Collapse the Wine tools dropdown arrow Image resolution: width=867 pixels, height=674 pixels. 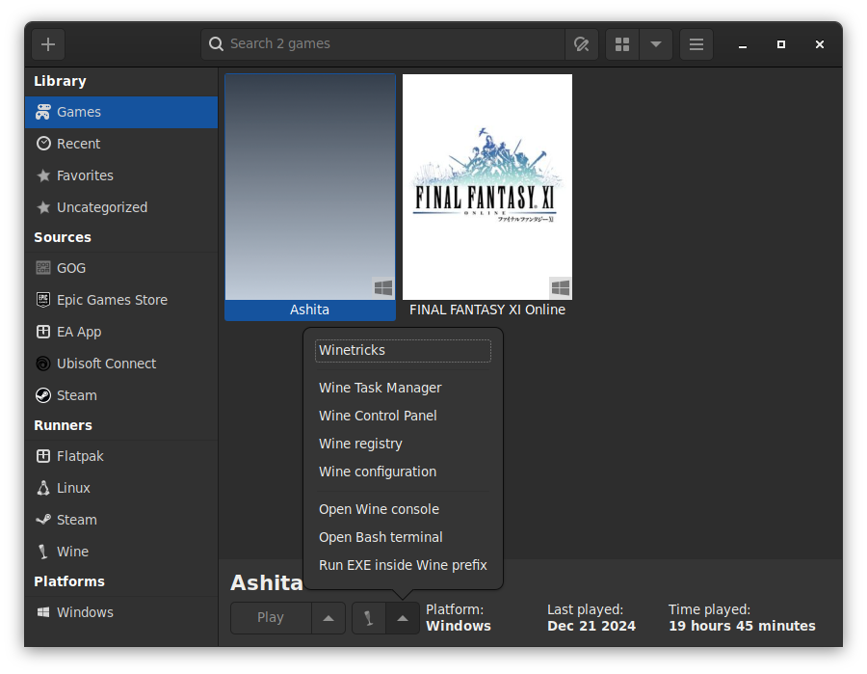(x=404, y=618)
